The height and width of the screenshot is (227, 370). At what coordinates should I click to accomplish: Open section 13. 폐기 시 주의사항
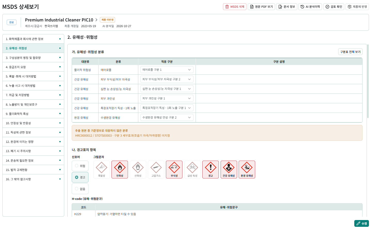(x=33, y=151)
